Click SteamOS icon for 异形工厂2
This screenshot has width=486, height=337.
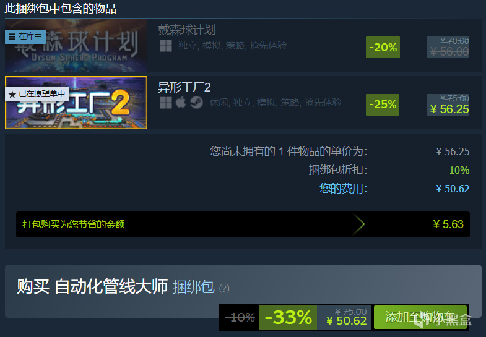pyautogui.click(x=196, y=103)
